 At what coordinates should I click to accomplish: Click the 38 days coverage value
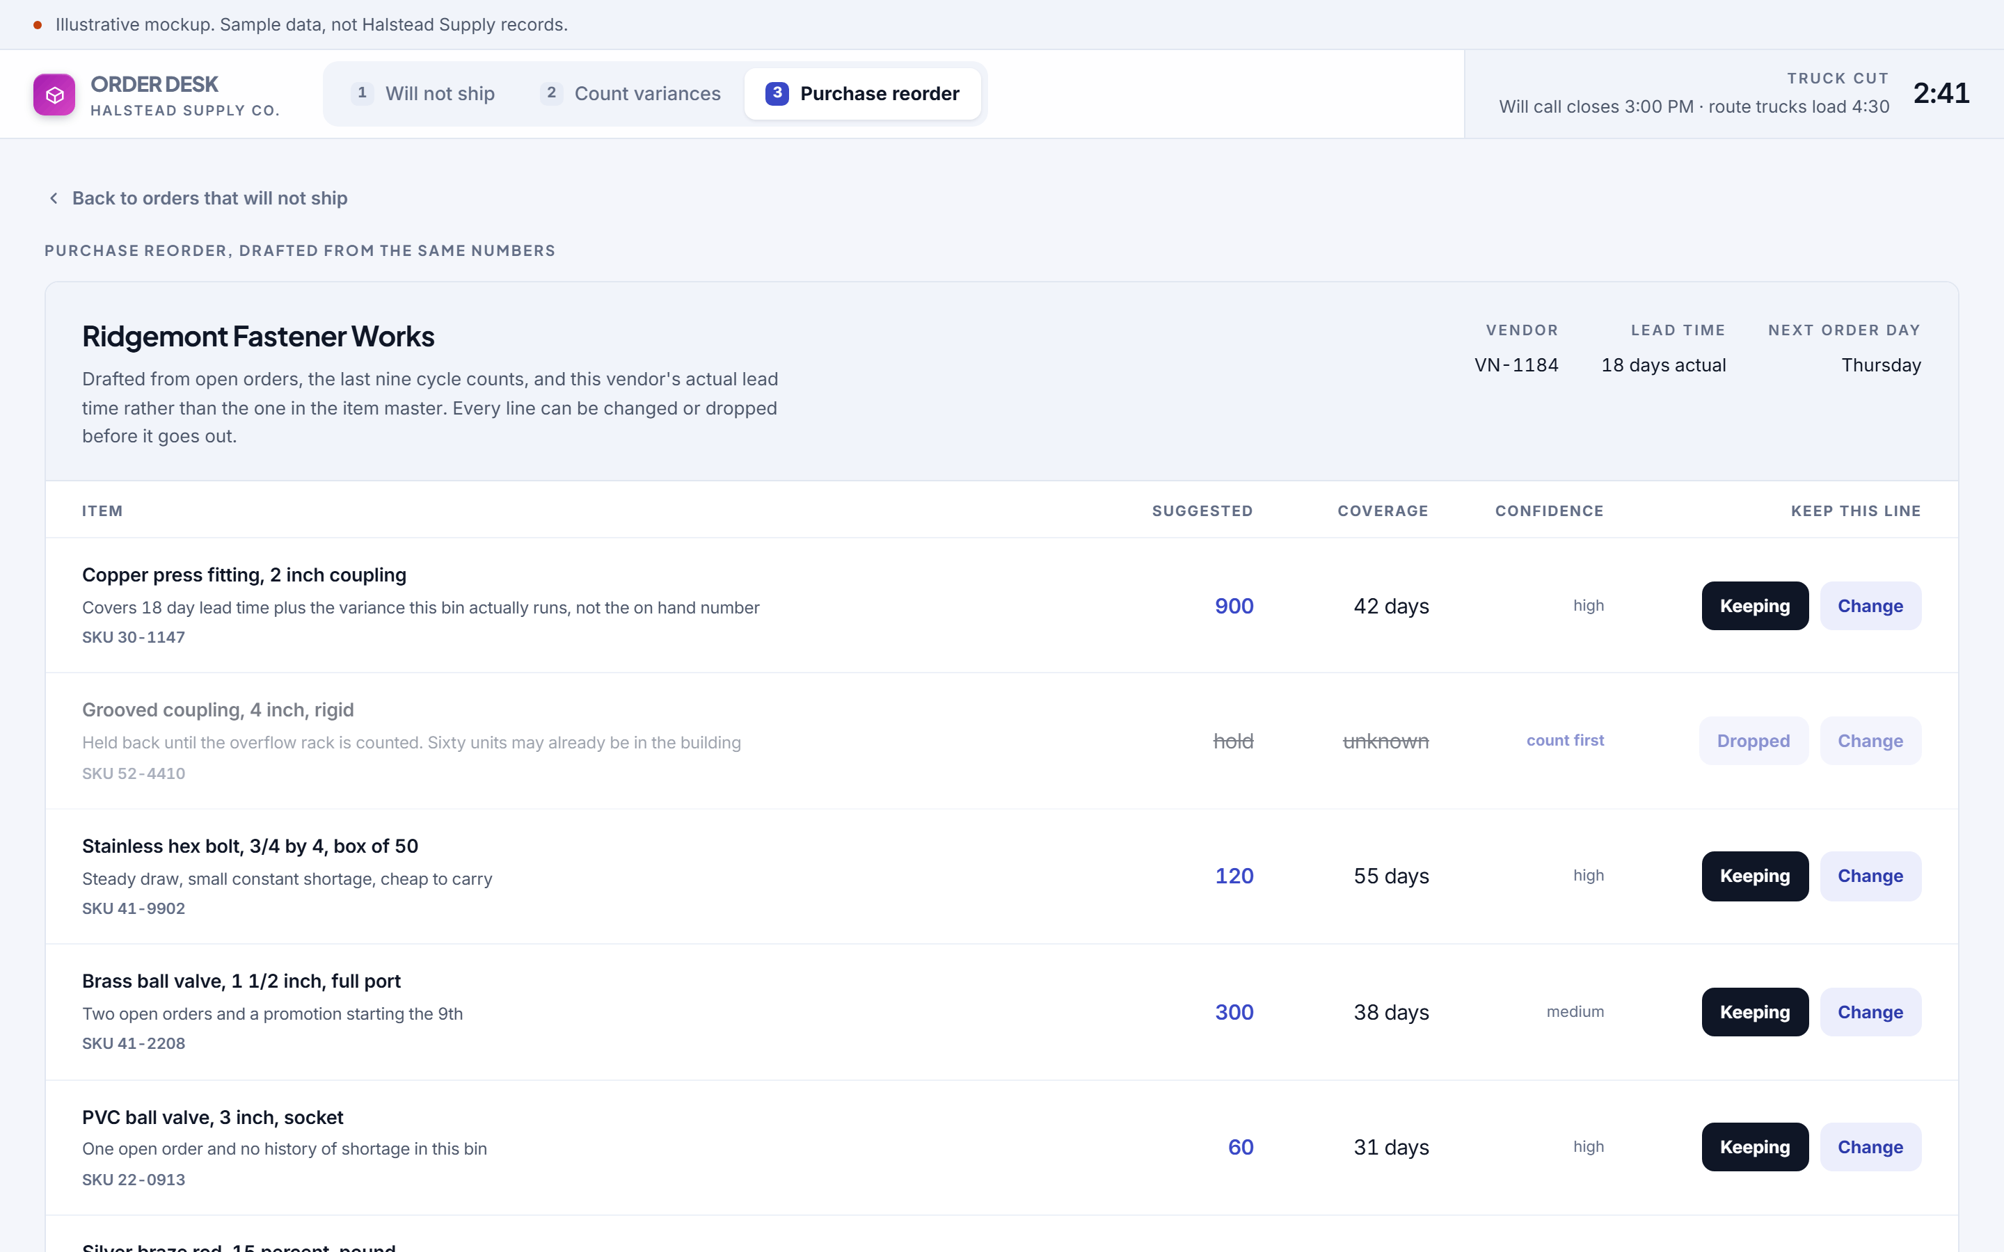click(1391, 1012)
